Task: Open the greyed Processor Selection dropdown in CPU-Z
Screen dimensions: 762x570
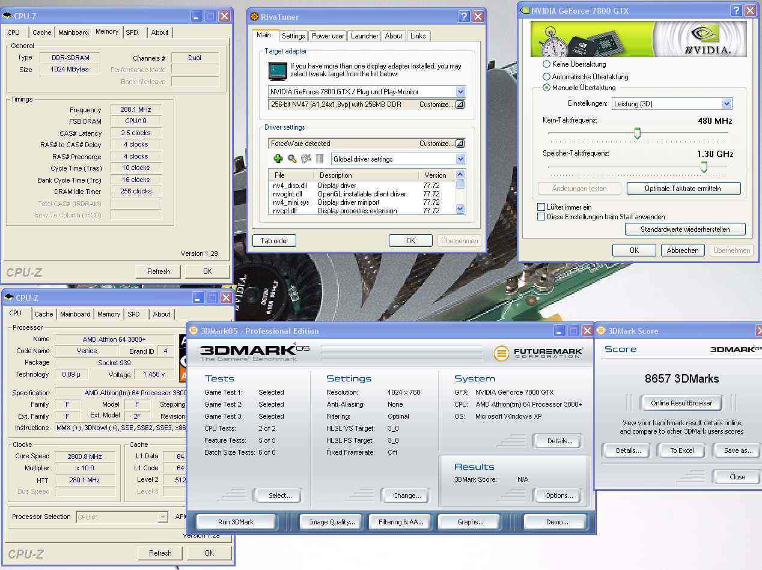Action: click(162, 517)
